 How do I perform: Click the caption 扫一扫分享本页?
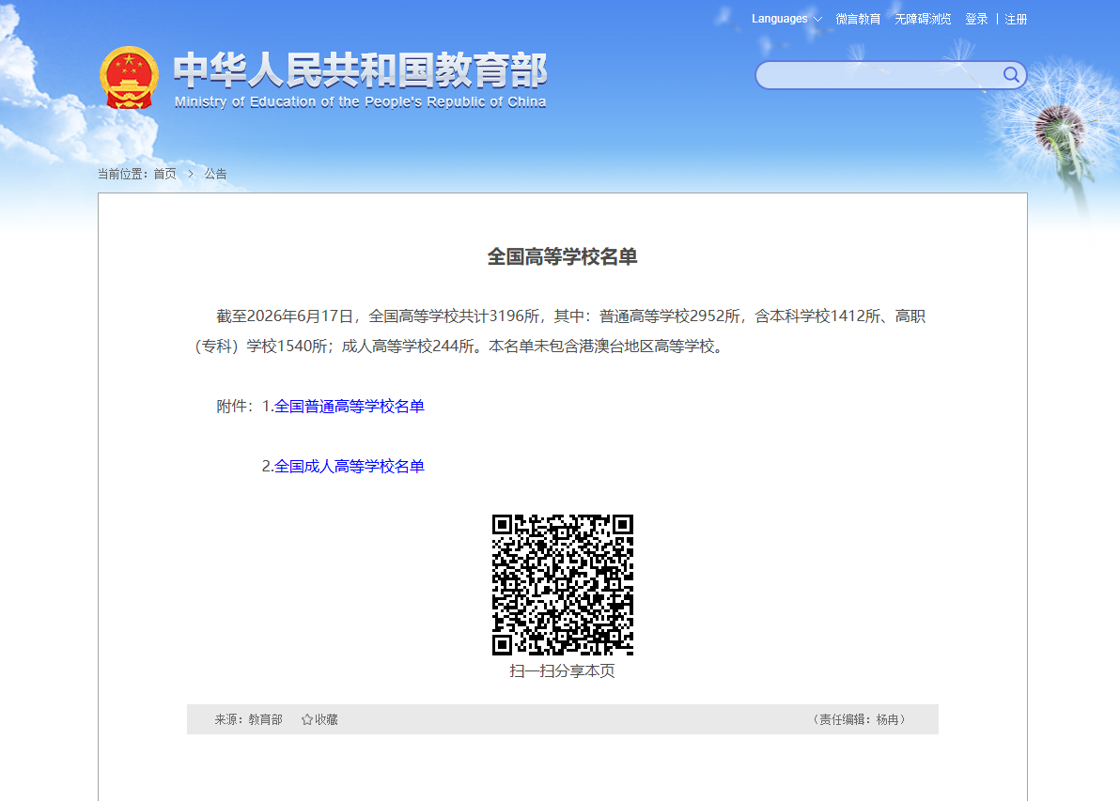pyautogui.click(x=562, y=671)
